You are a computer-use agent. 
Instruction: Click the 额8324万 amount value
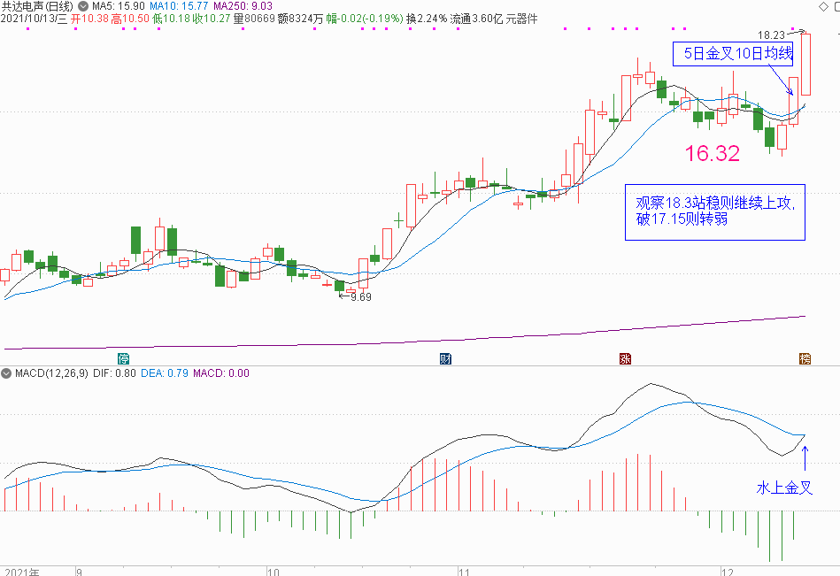(301, 19)
